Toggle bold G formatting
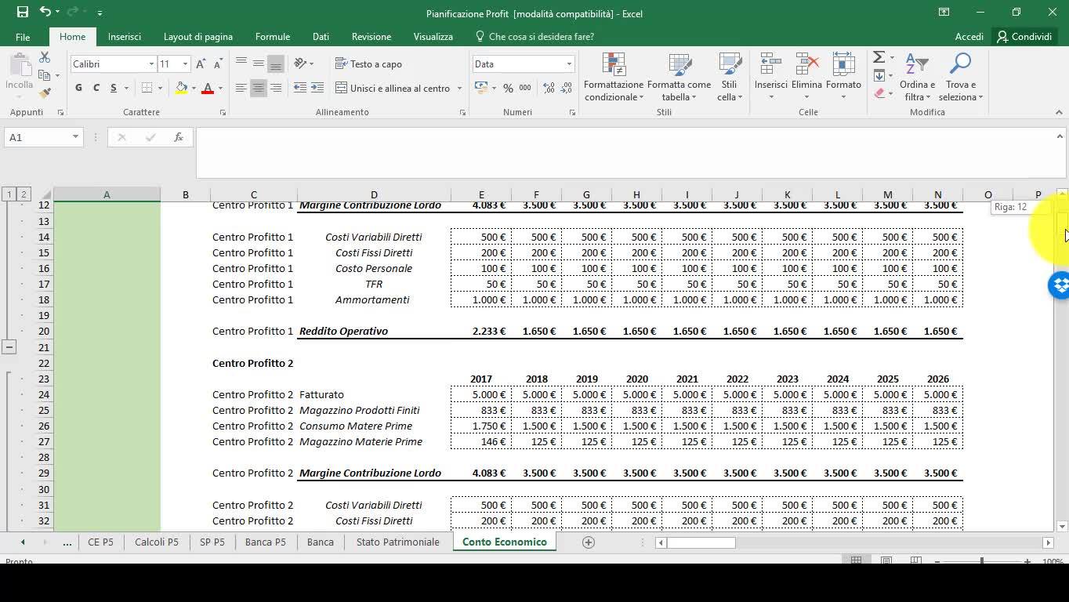Screen dimensions: 1069x602 (78, 88)
